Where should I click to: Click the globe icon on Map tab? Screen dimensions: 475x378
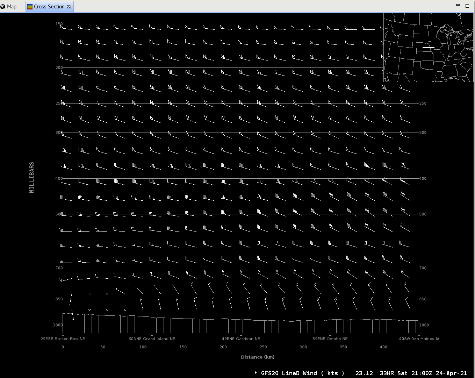(x=3, y=7)
